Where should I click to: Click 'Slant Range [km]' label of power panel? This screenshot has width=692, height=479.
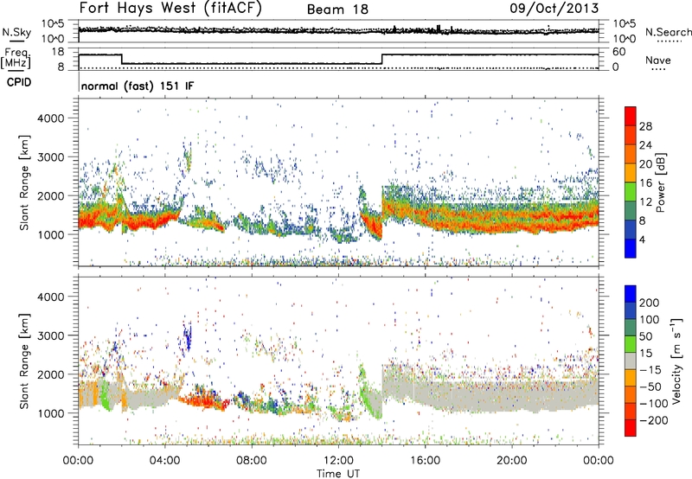click(x=24, y=182)
